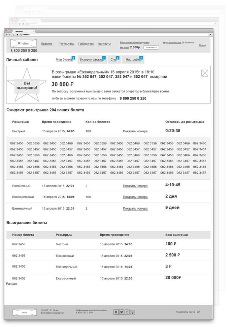The height and width of the screenshot is (327, 228).
Task: Open the Контакты menu link
Action: (x=104, y=44)
